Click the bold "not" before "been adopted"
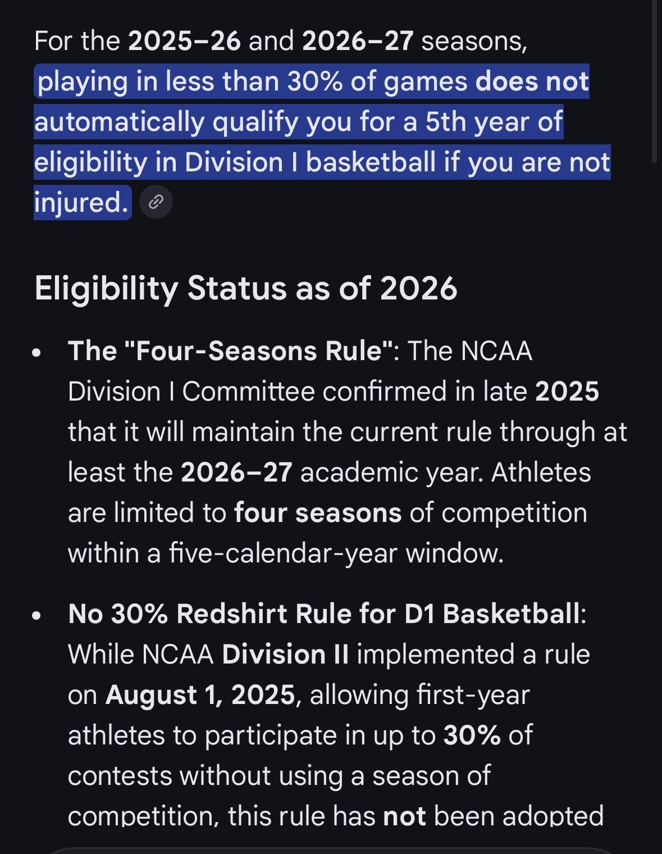The image size is (662, 854). click(404, 816)
